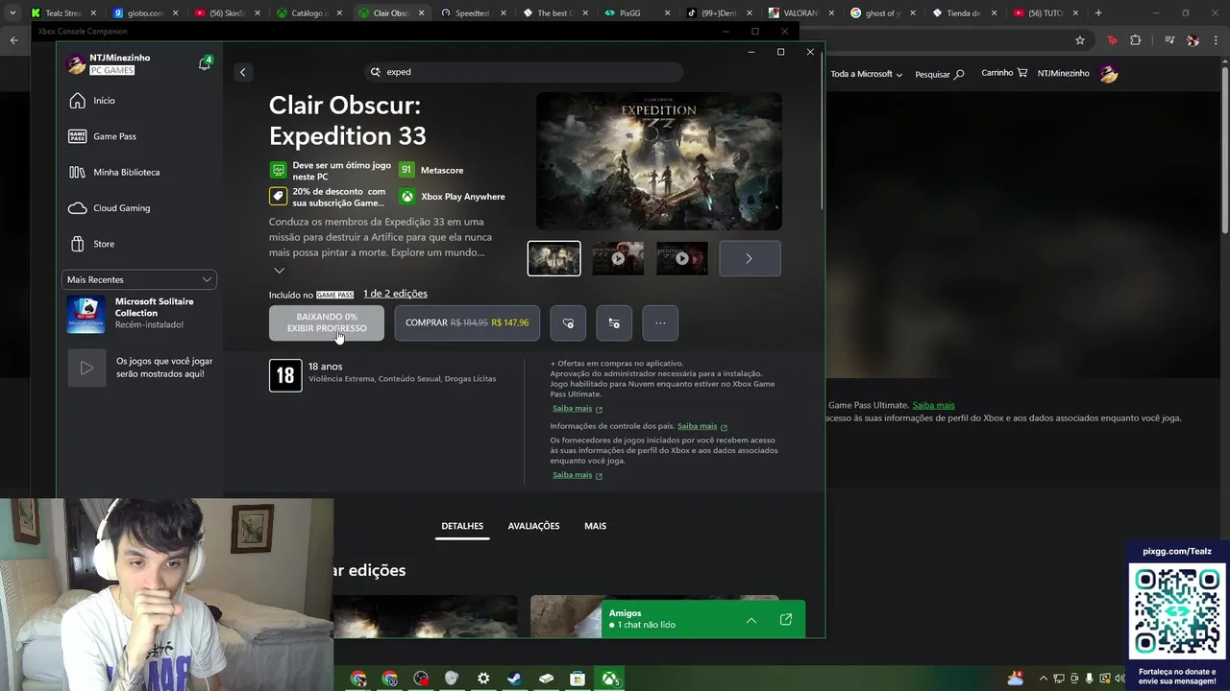
Task: Switch to the Mais tab
Action: (x=595, y=526)
